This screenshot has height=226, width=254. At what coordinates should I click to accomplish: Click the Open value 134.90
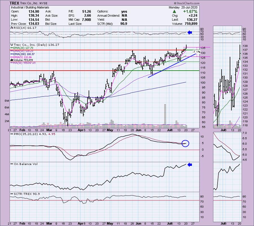(x=34, y=12)
